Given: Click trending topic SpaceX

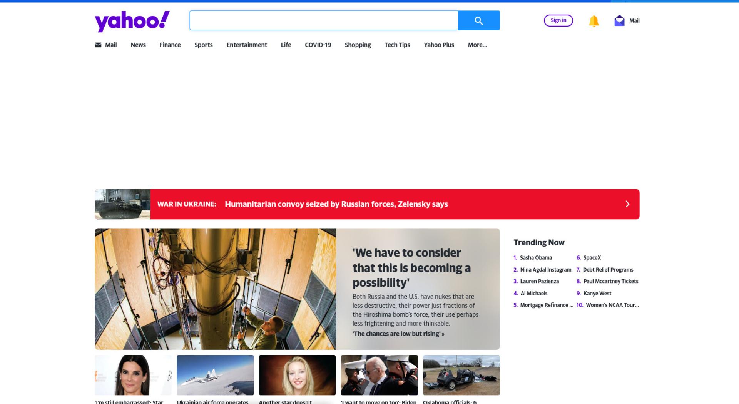Looking at the screenshot, I should (x=592, y=258).
